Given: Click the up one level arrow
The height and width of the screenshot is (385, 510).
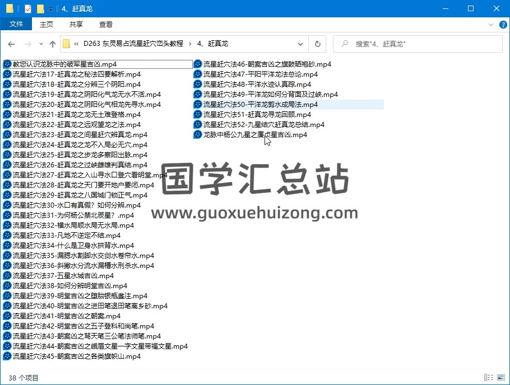Looking at the screenshot, I should coord(53,44).
